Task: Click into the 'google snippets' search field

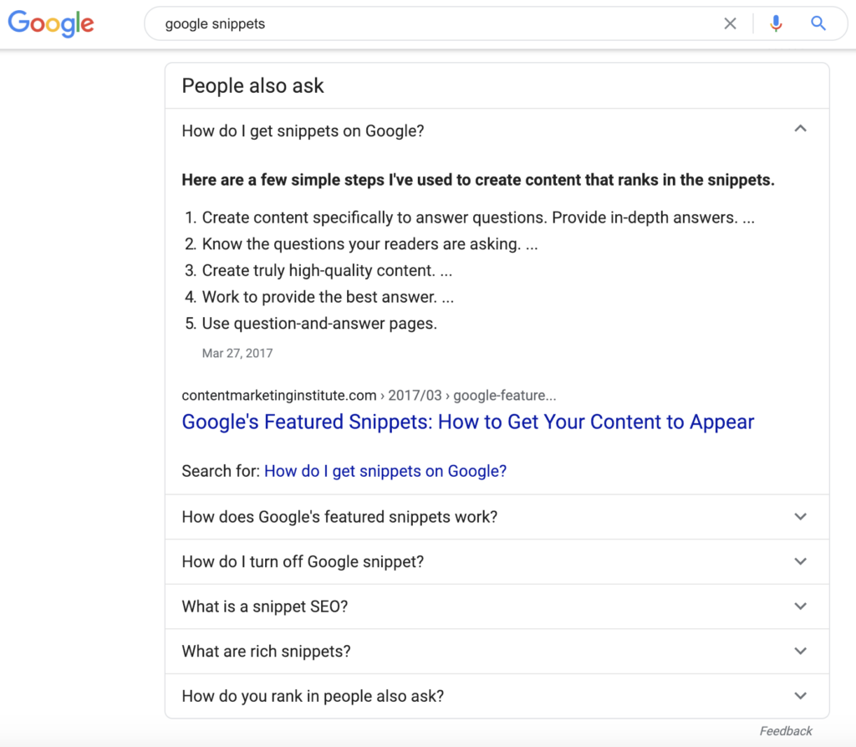Action: [x=418, y=23]
